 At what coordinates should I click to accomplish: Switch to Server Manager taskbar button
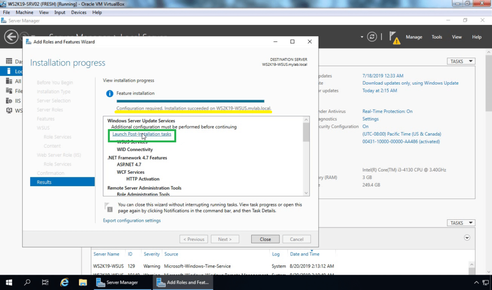(122, 282)
